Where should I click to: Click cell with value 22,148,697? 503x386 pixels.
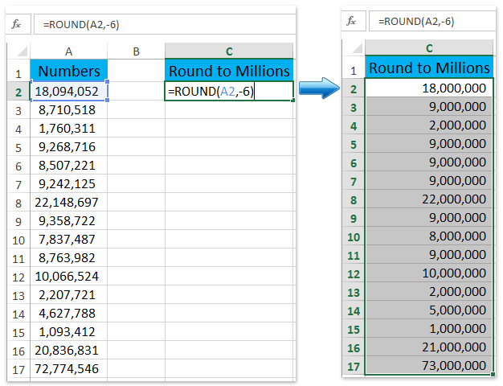69,202
